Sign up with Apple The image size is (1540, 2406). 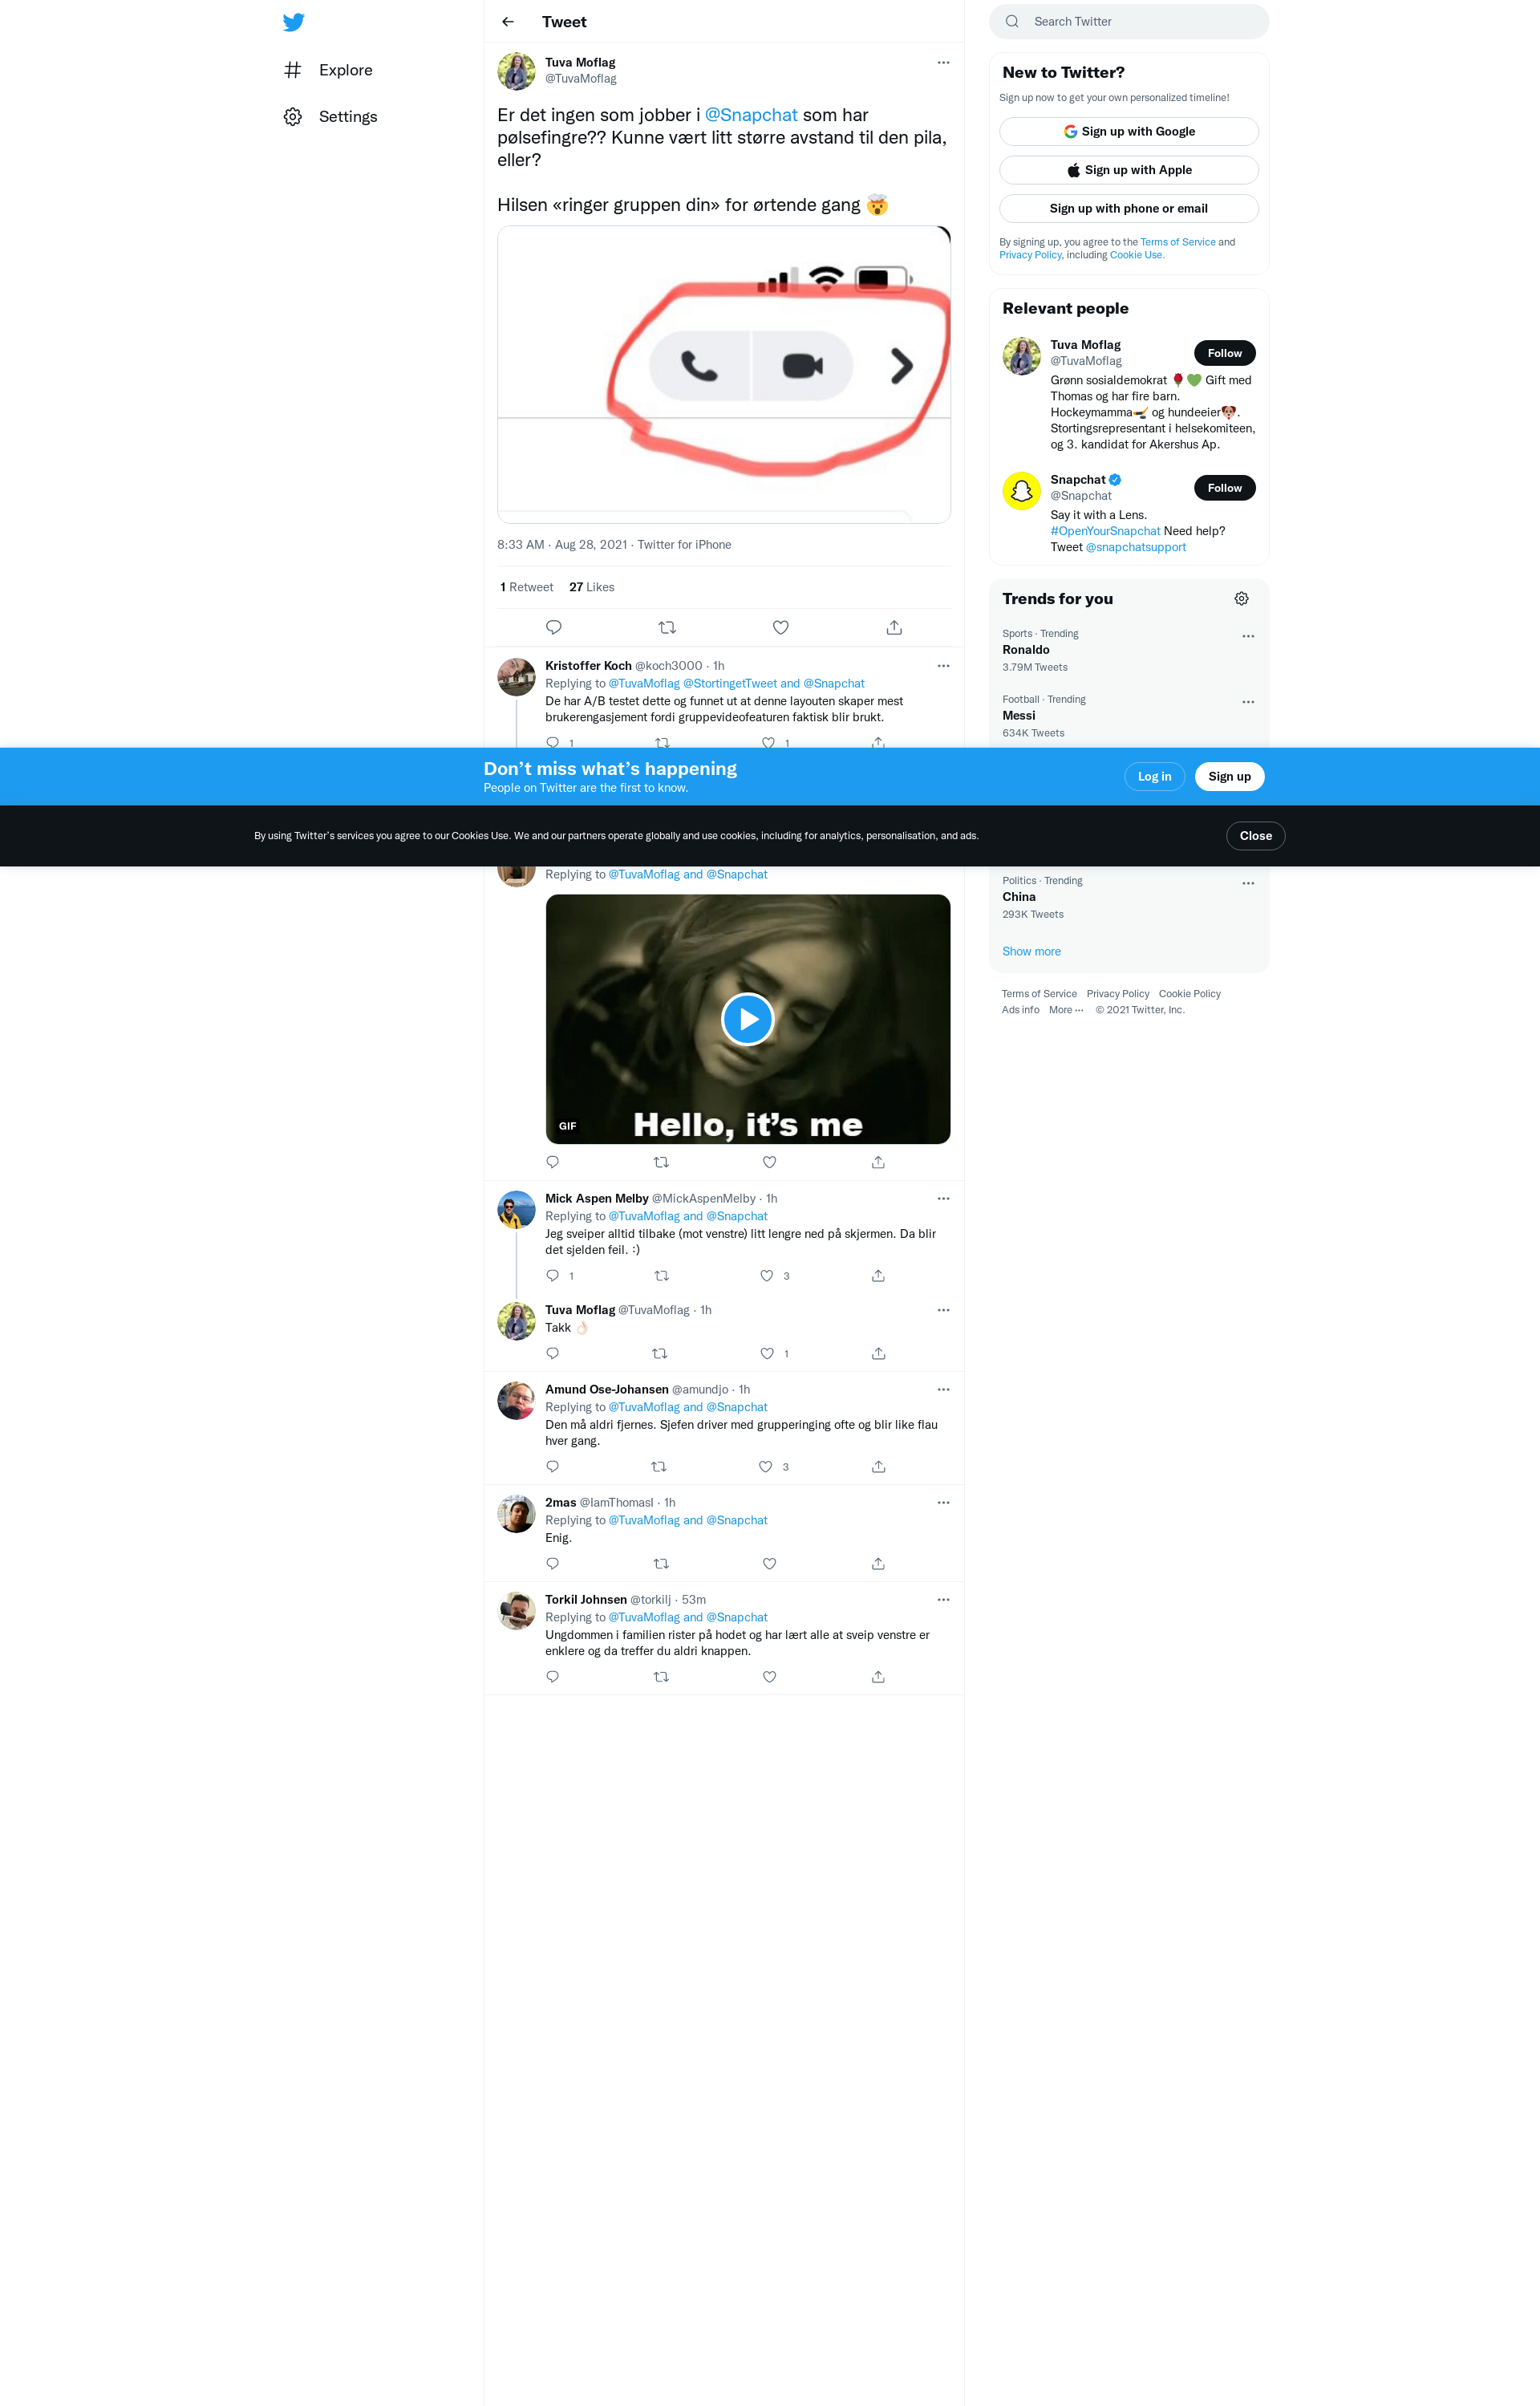click(1129, 170)
